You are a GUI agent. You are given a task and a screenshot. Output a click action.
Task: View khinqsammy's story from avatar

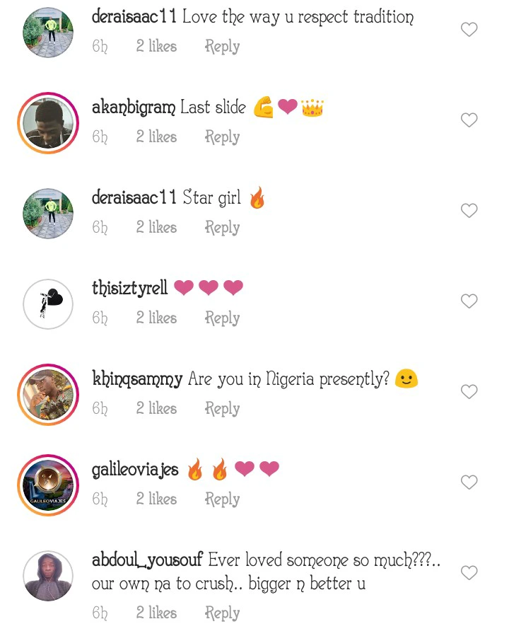pyautogui.click(x=48, y=395)
